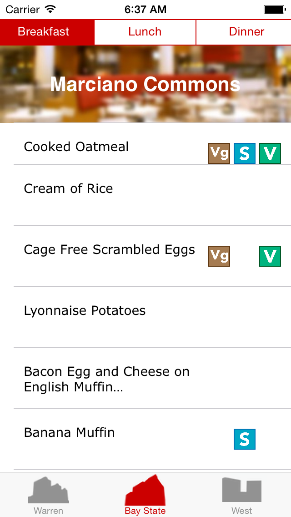This screenshot has width=291, height=517.
Task: Open the West dining hall tab
Action: pyautogui.click(x=242, y=495)
